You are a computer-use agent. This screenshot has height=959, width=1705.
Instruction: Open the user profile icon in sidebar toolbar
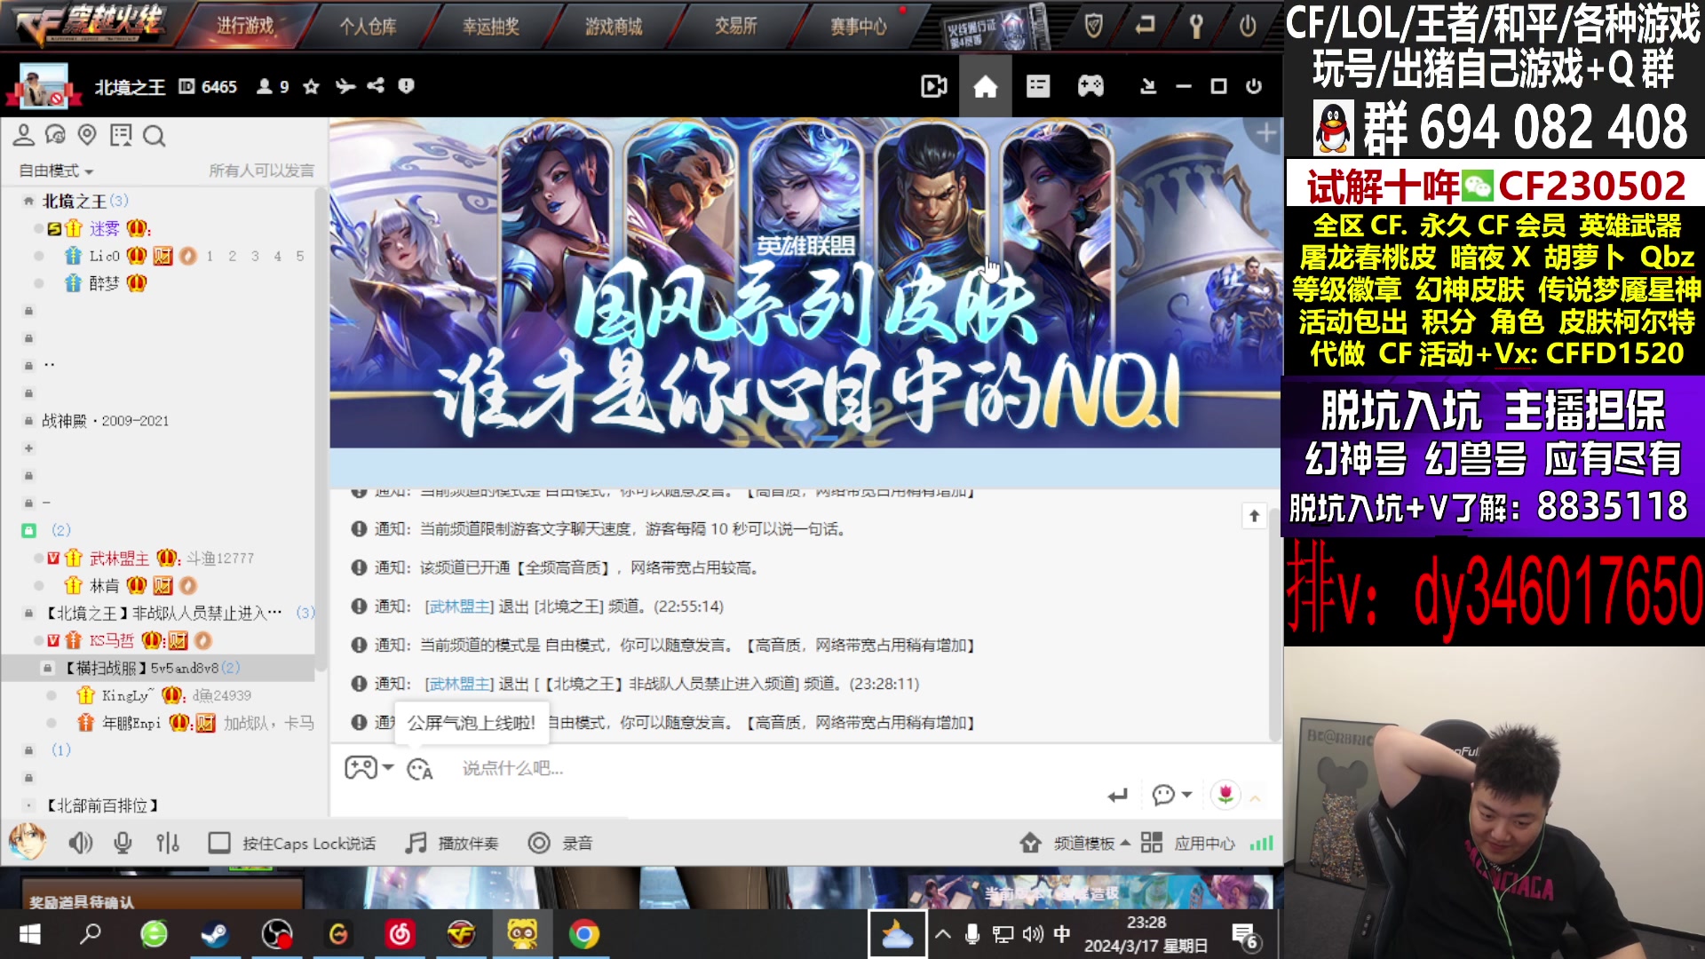point(24,135)
